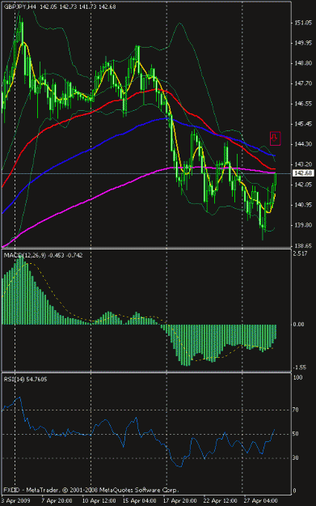The height and width of the screenshot is (506, 316).
Task: Click the 143.20 price axis label
Action: [x=303, y=164]
